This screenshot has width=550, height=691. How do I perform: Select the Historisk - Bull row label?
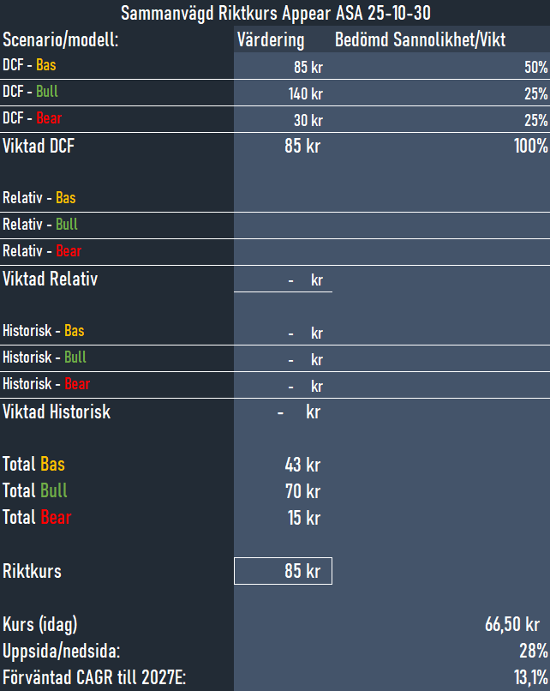[45, 358]
